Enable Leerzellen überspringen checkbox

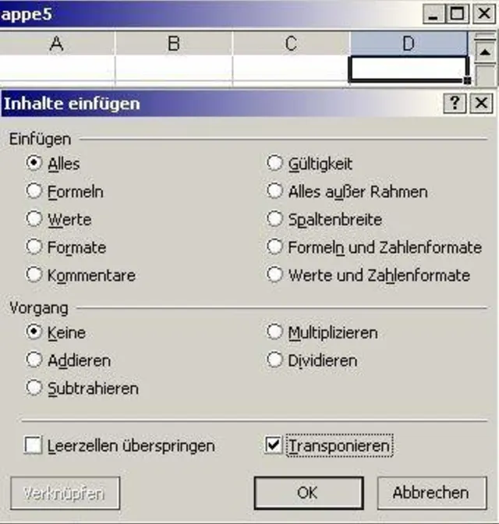33,446
